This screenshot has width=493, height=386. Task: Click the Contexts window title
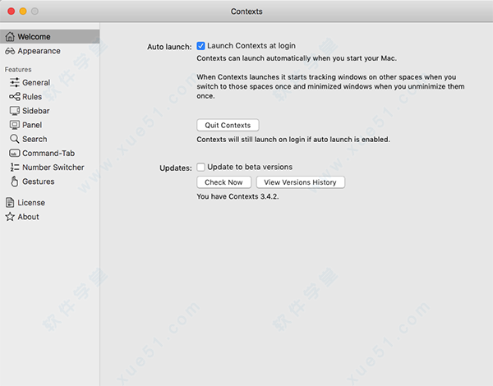click(x=246, y=11)
